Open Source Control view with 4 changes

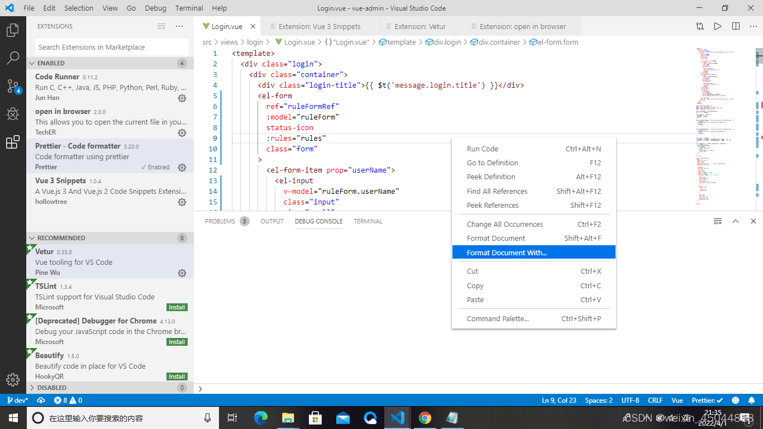(x=13, y=86)
